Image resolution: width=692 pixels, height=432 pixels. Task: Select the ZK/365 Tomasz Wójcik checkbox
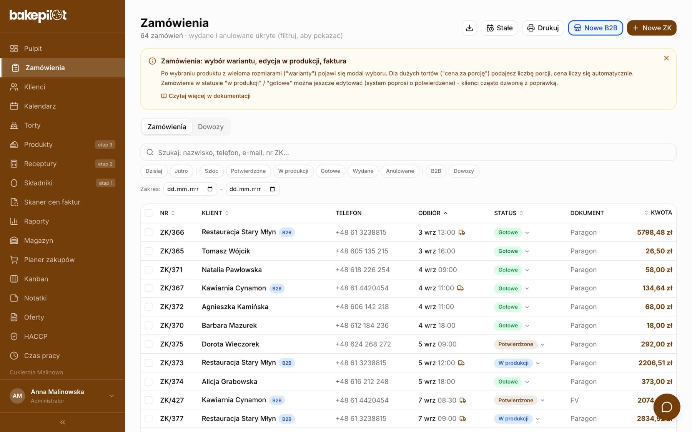tap(148, 251)
